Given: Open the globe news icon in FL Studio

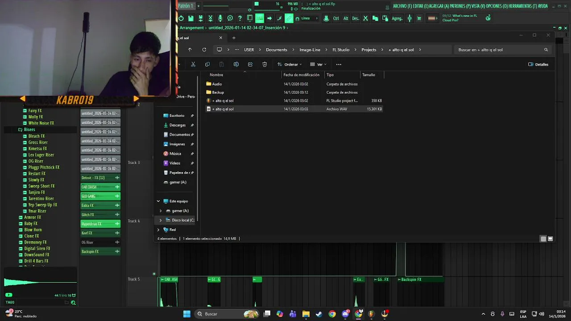Looking at the screenshot, I should 488,18.
